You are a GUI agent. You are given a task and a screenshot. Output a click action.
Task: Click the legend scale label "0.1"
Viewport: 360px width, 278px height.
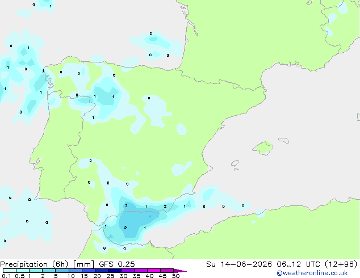coord(6,276)
